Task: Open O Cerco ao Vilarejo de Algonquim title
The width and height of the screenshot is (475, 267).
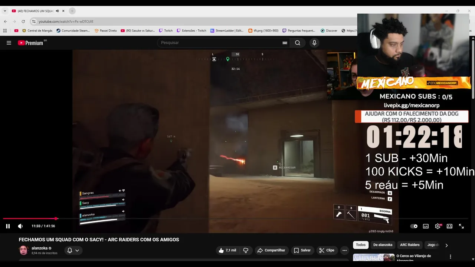Action: point(413,258)
